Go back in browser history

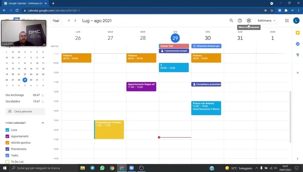coord(4,10)
